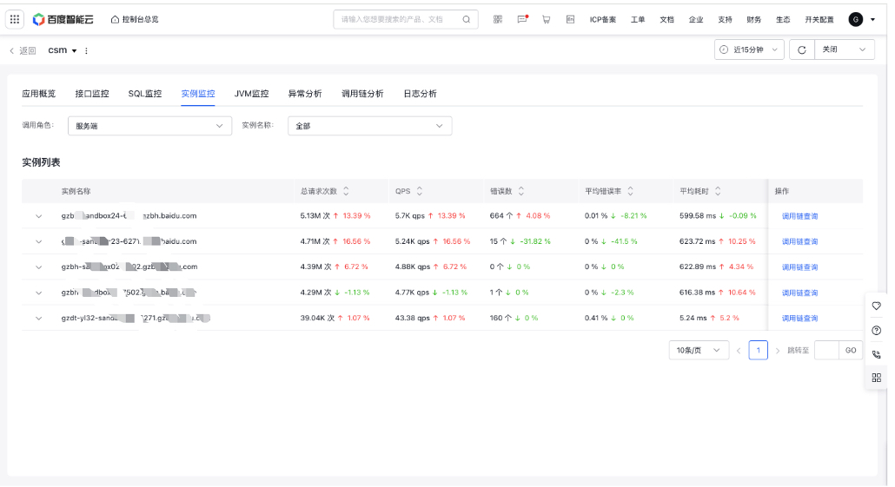Open the 实例名称 全部 dropdown
Viewport: 895px width, 487px height.
pos(370,126)
